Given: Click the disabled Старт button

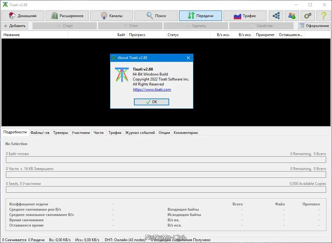Looking at the screenshot, I should tap(65, 26).
